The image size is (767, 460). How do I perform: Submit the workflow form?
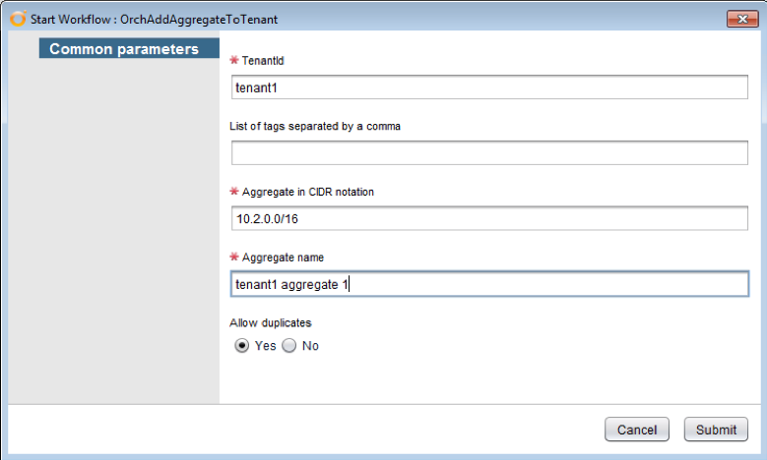(716, 430)
